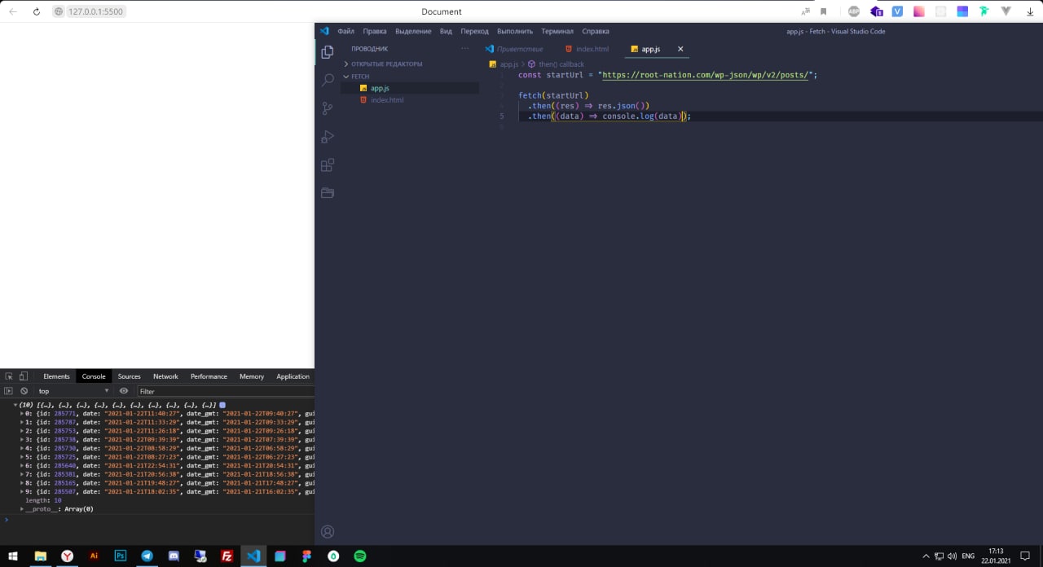Open the Справка menu
Image resolution: width=1043 pixels, height=567 pixels.
pos(596,31)
